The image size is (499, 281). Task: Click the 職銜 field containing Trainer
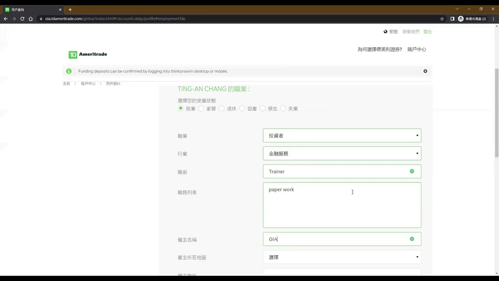tap(342, 171)
